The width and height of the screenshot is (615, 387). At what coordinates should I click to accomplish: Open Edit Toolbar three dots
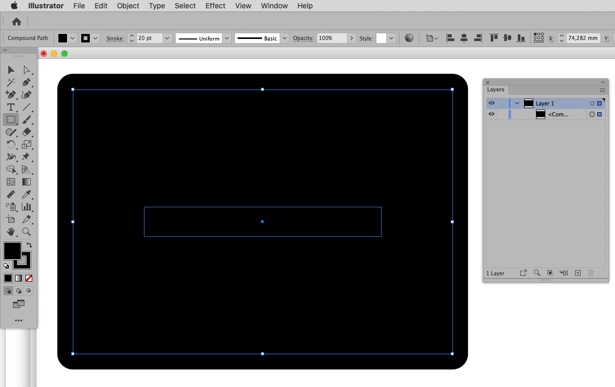coord(18,321)
